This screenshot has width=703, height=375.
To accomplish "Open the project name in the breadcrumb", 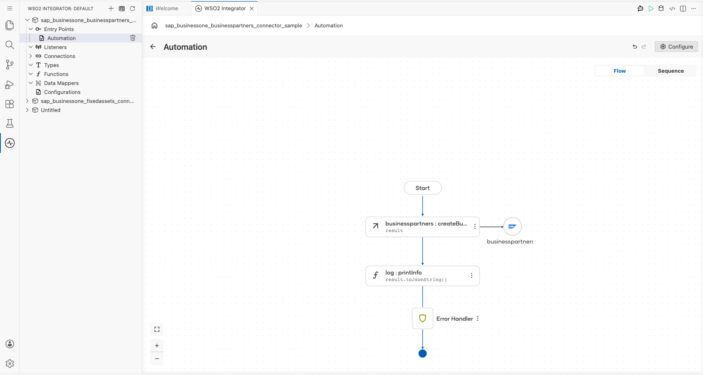I will click(233, 25).
